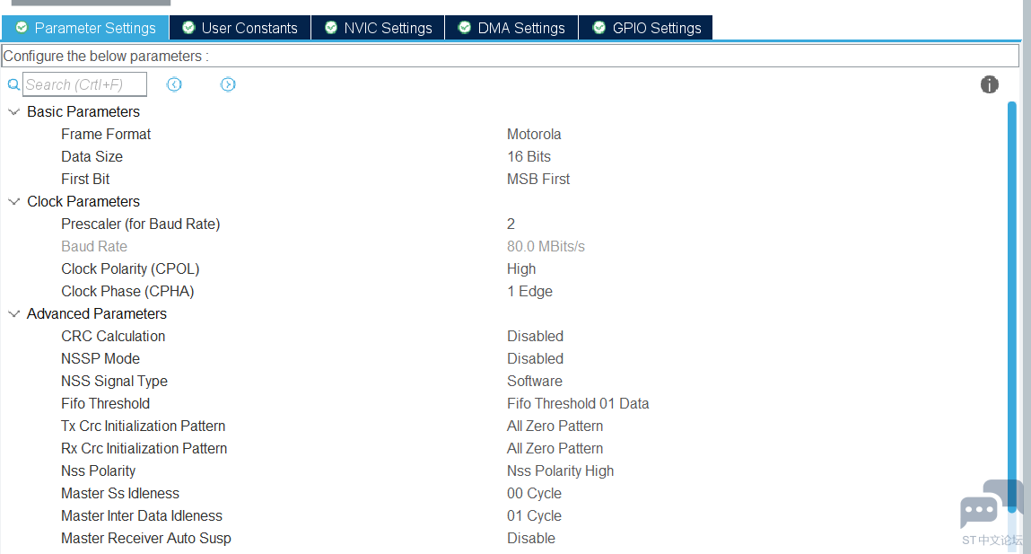Go to next search result arrow
Image resolution: width=1031 pixels, height=554 pixels.
tap(228, 84)
